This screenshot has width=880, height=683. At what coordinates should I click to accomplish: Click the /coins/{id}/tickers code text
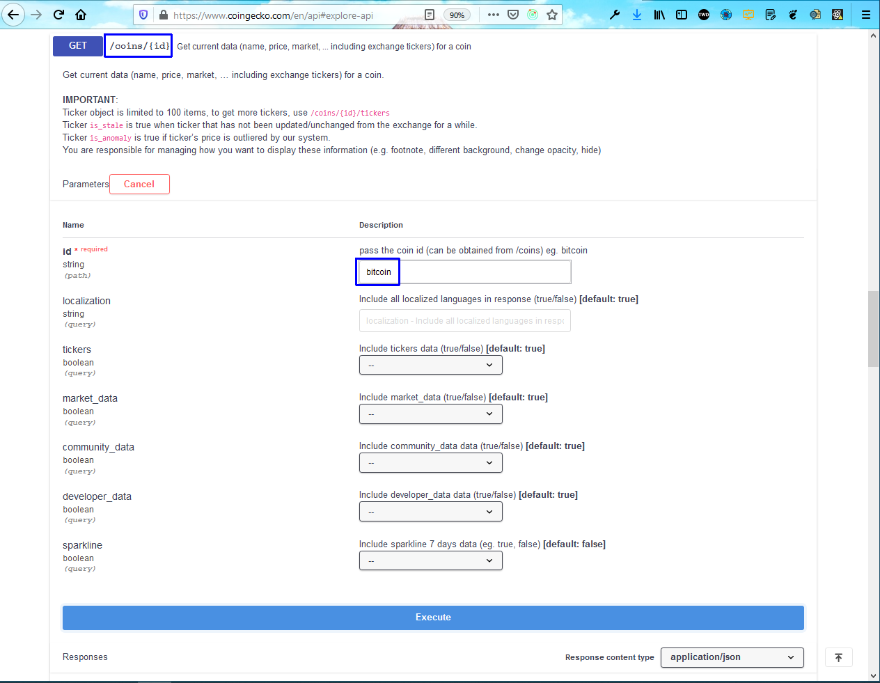pyautogui.click(x=350, y=113)
